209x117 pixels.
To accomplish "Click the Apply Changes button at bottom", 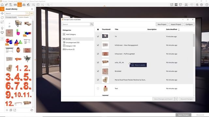I will pos(184,115).
